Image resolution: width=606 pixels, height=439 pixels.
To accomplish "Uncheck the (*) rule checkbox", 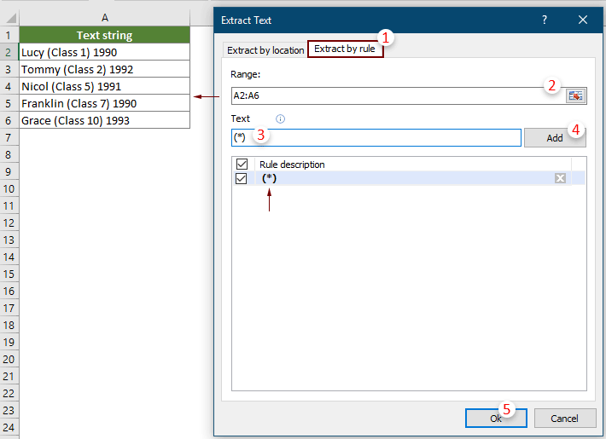I will coord(242,178).
